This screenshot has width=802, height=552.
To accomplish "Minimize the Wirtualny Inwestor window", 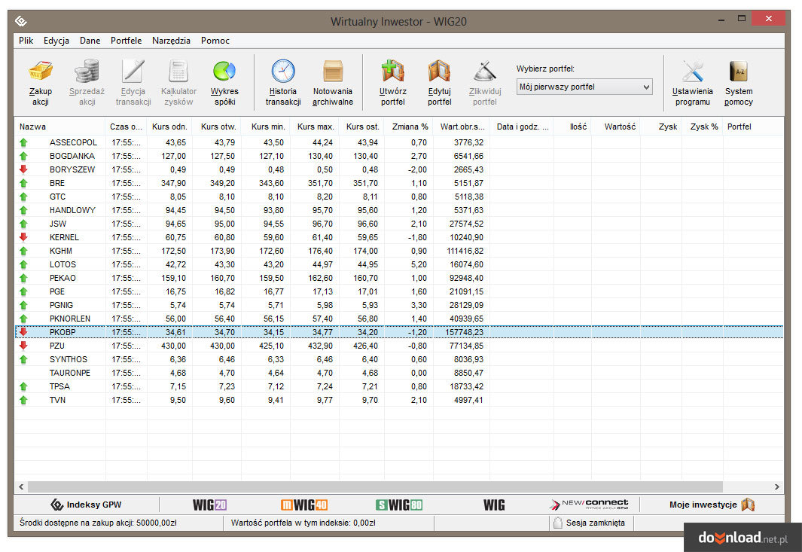I will 721,20.
